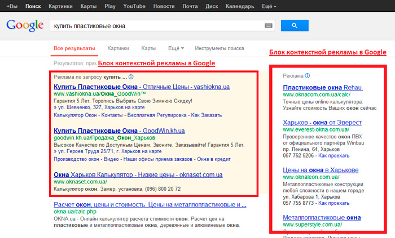Open right-column ad 'Пластиковые окна Rehau'
This screenshot has height=238, width=395.
[323, 88]
